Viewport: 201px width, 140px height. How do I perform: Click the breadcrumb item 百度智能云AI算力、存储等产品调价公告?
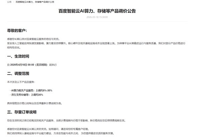click(35, 2)
